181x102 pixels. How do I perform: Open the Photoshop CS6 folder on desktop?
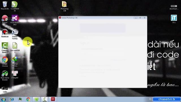64,6
